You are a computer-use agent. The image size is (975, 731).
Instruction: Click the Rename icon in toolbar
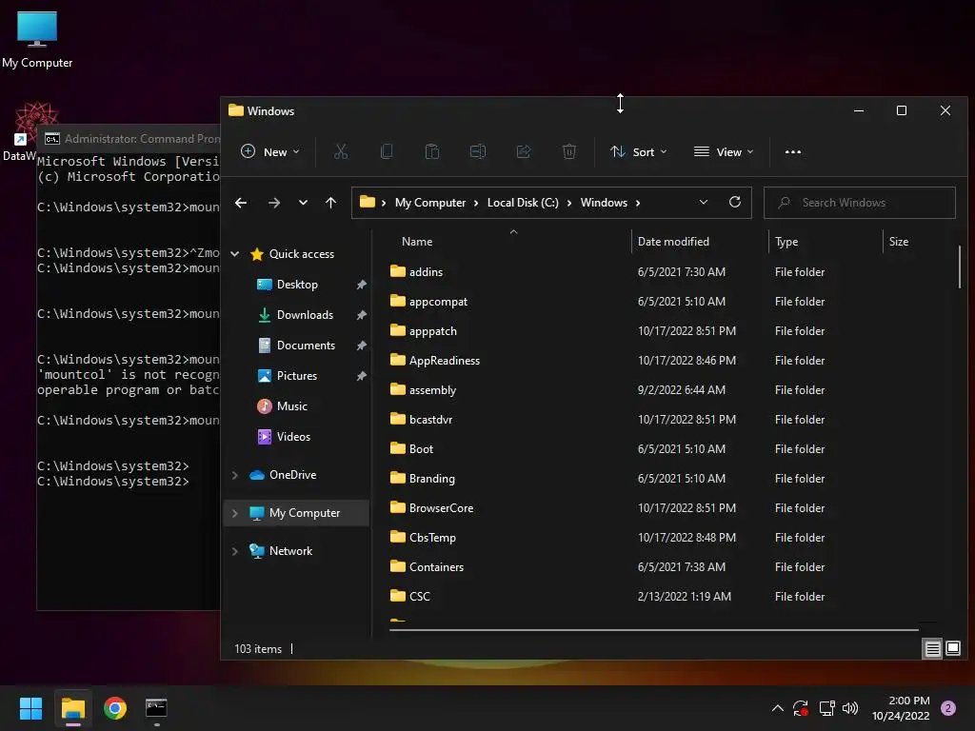point(478,151)
